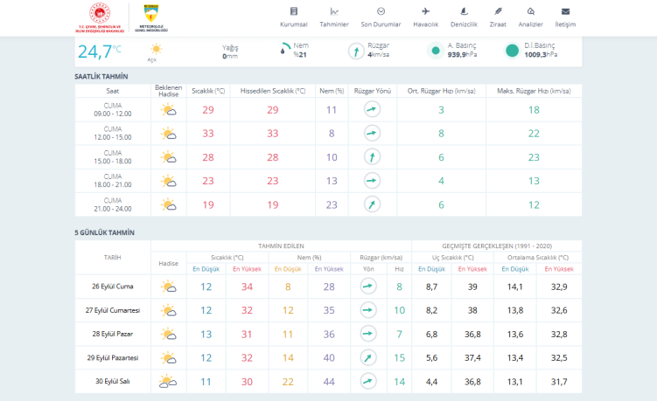Click weather icon for 26 Eylül Cuma
The width and height of the screenshot is (657, 401).
pyautogui.click(x=169, y=287)
